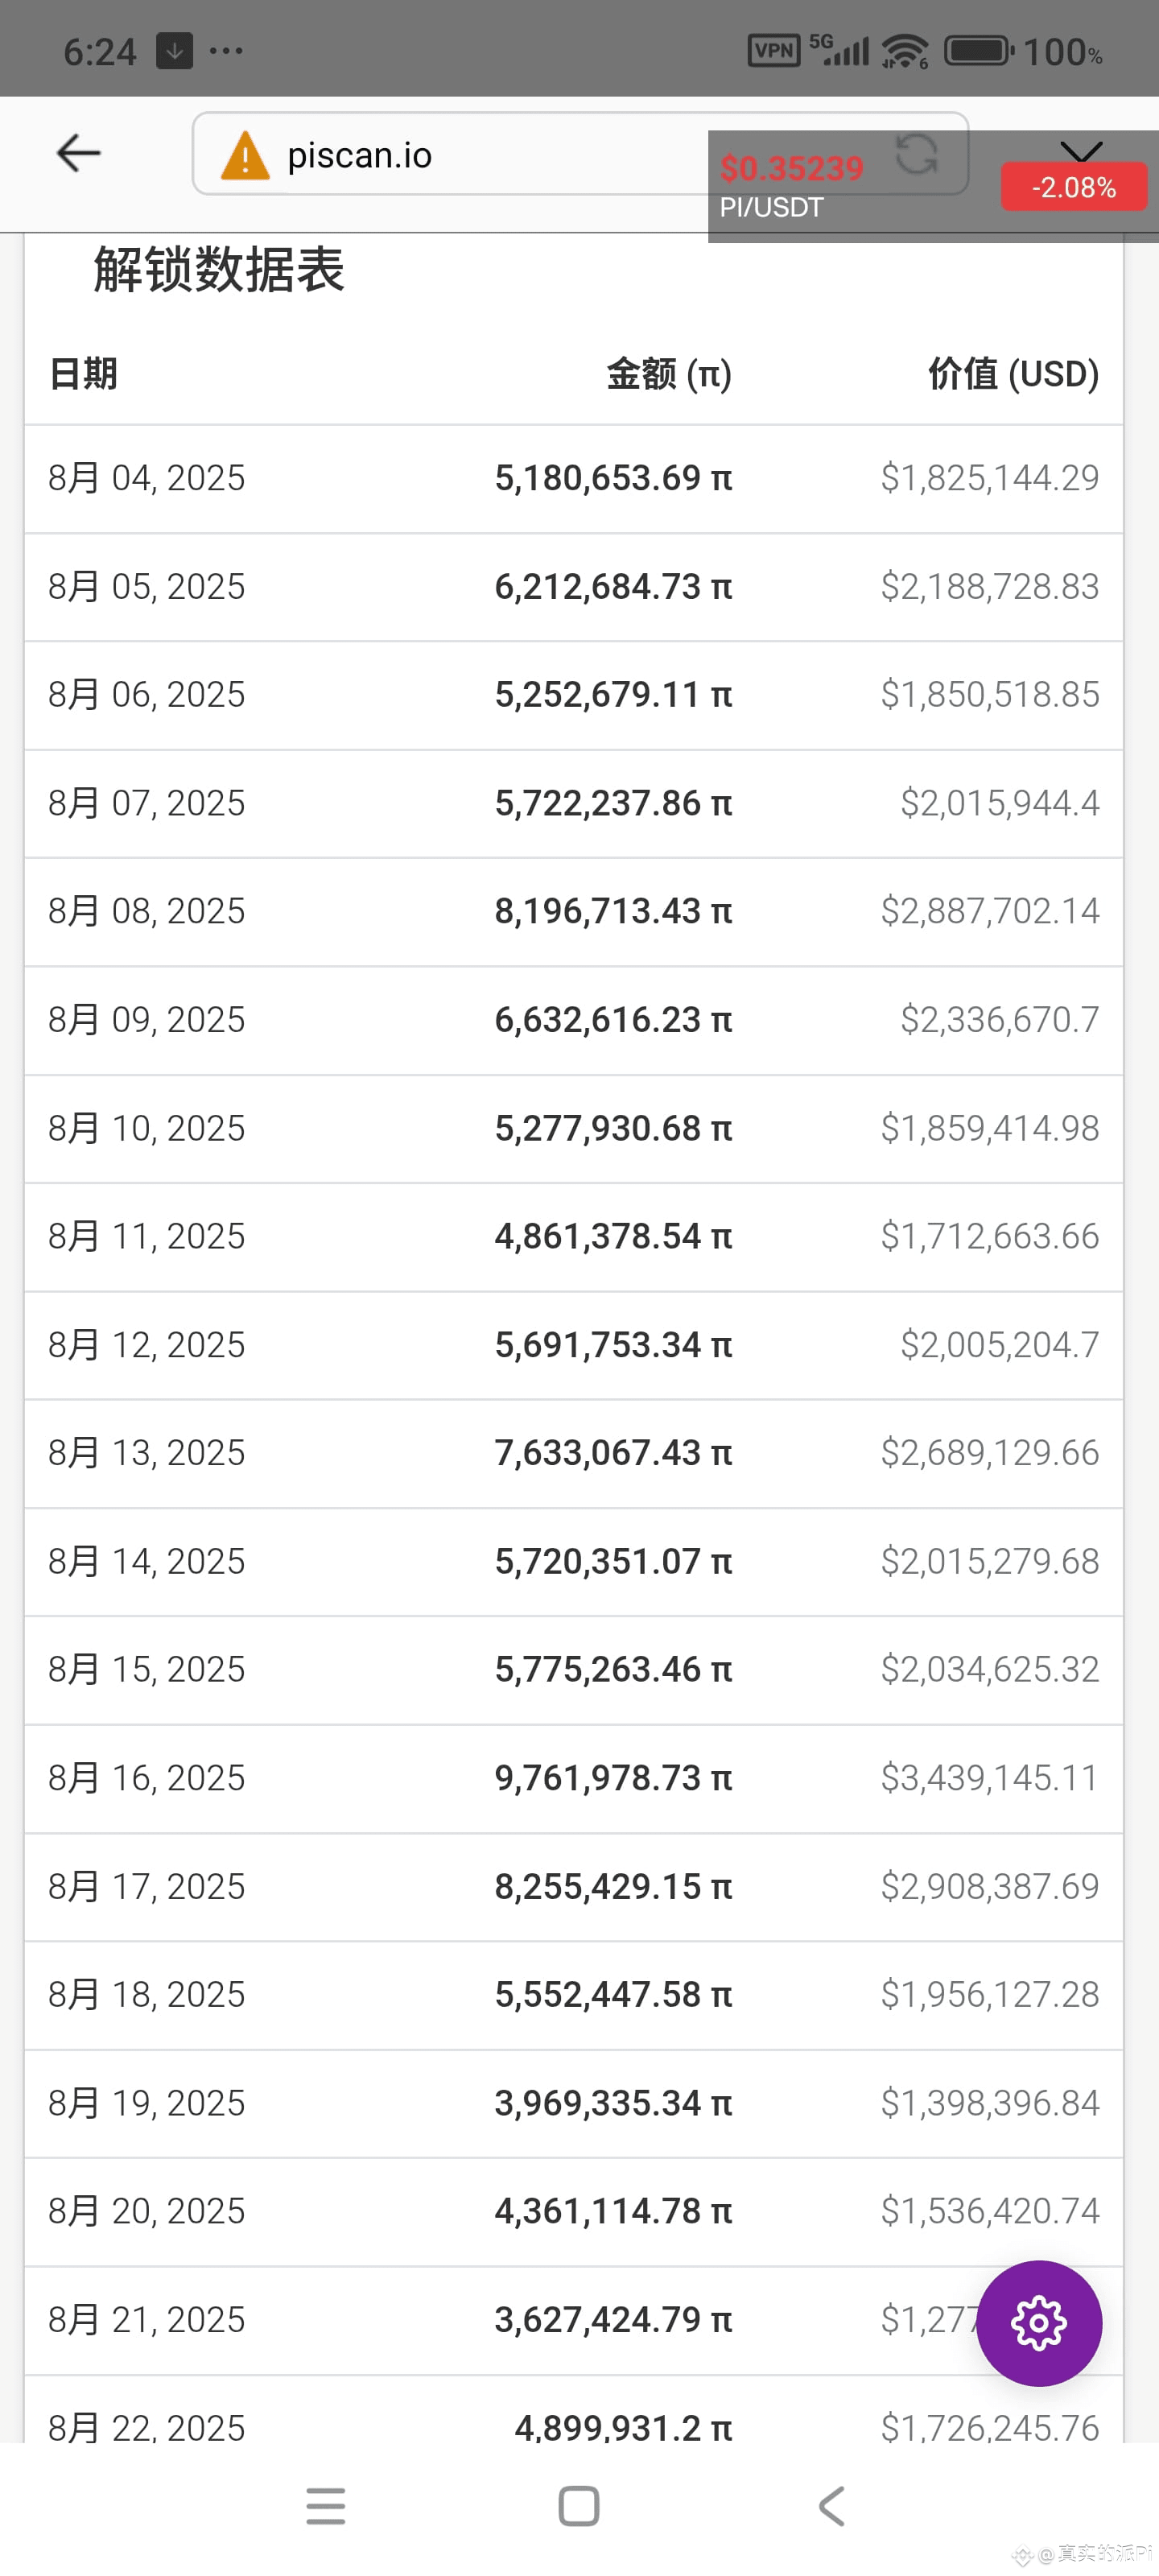Refresh the PI/USDT price widget
The height and width of the screenshot is (2576, 1159).
(916, 154)
